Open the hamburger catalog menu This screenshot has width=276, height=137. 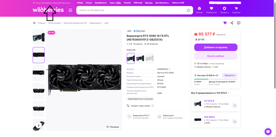[x=70, y=10]
